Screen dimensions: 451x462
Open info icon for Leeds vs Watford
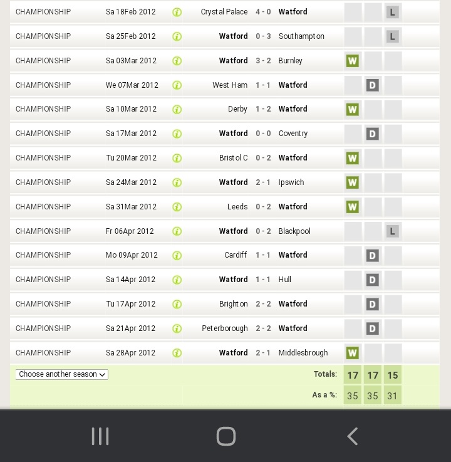click(x=177, y=207)
